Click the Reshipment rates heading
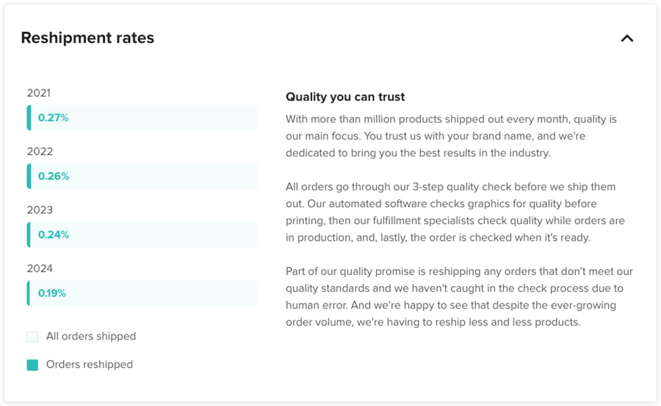This screenshot has height=406, width=661. (87, 38)
